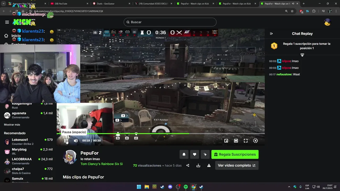Open Ver video completo link

click(237, 165)
